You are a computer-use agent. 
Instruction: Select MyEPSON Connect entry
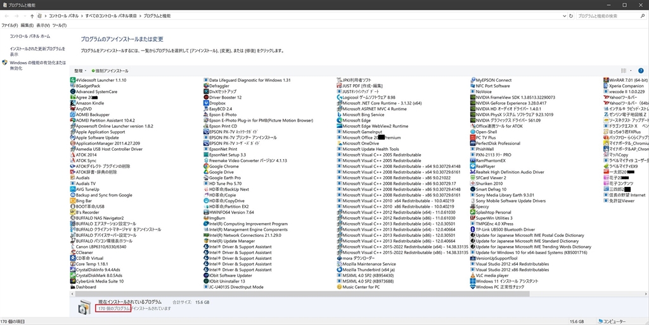pos(491,80)
